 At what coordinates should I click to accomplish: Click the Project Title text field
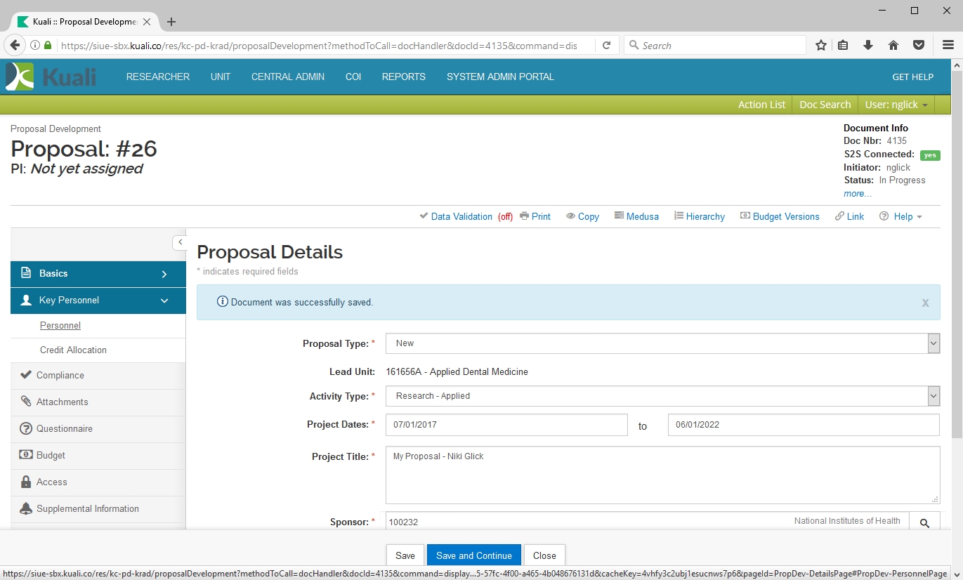coord(662,475)
